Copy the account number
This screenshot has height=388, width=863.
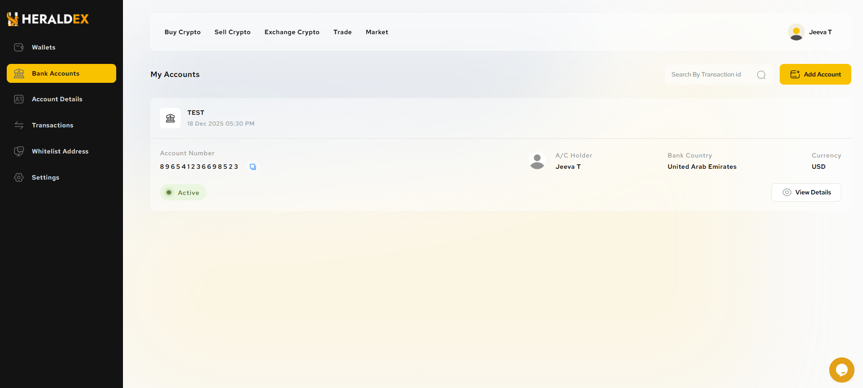(253, 167)
